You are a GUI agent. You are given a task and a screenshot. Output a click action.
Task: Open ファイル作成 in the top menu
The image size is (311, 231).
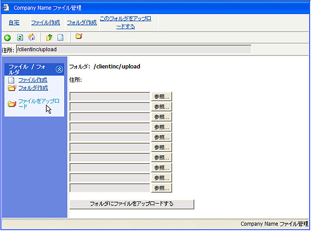[x=46, y=23]
